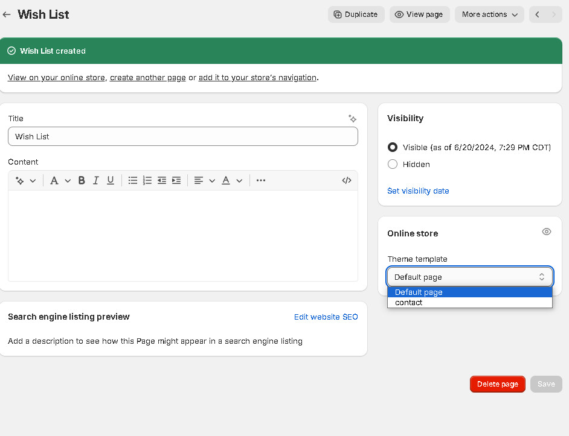
Task: Select the Hidden radio button
Action: pyautogui.click(x=393, y=164)
